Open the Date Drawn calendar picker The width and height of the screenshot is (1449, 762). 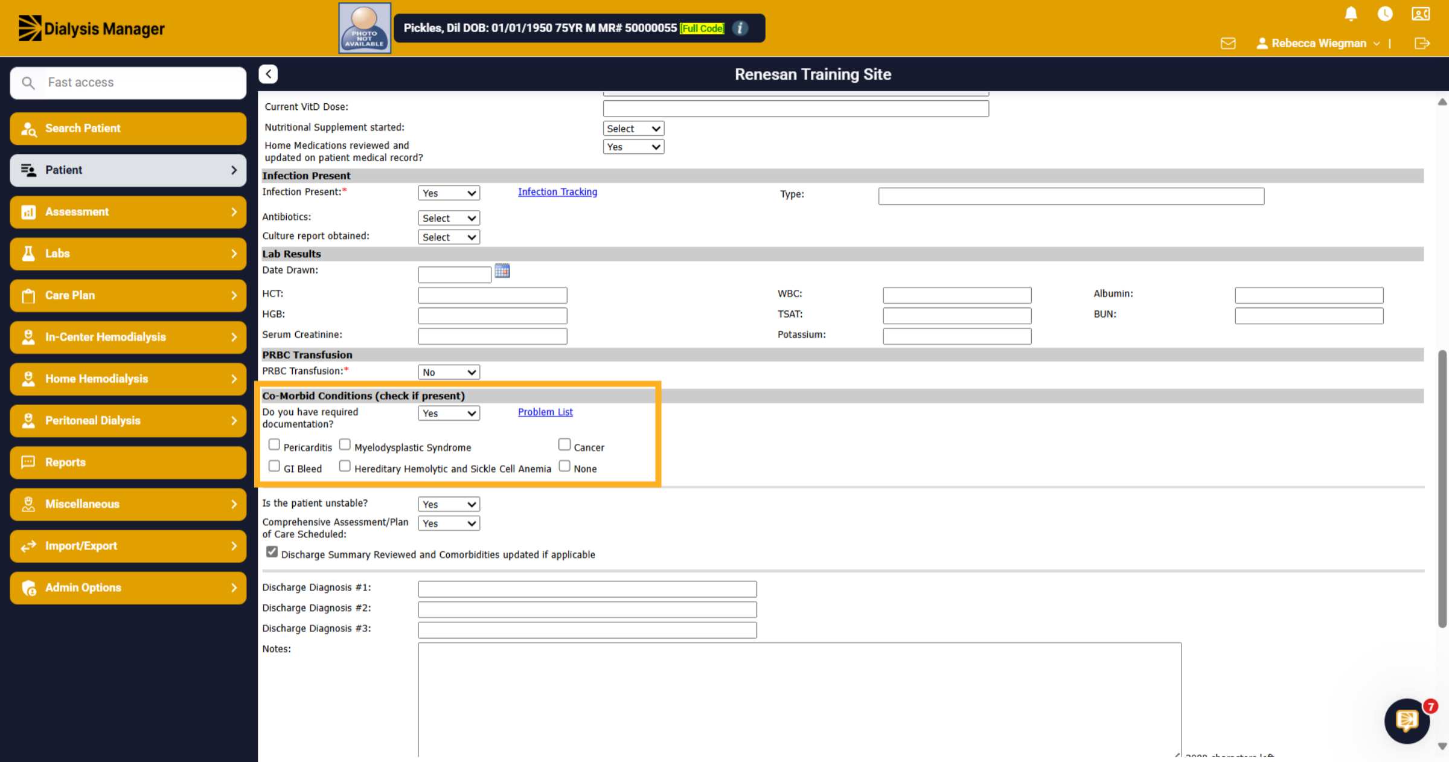point(502,271)
